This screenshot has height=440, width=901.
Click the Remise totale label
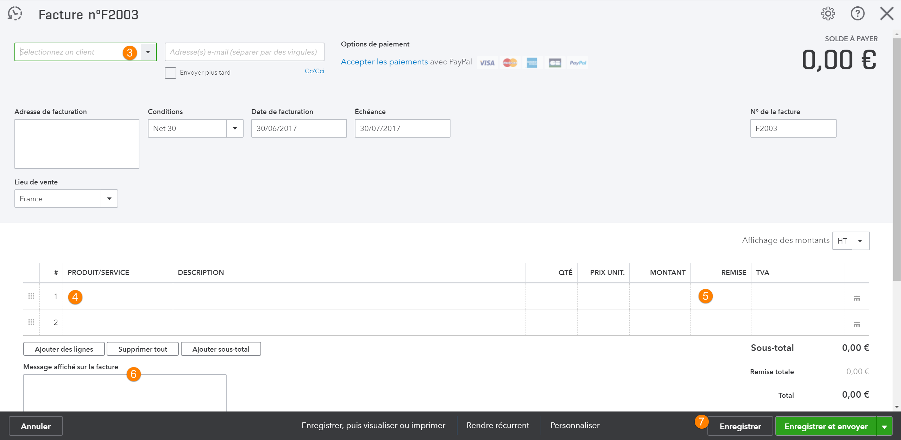[x=772, y=372]
